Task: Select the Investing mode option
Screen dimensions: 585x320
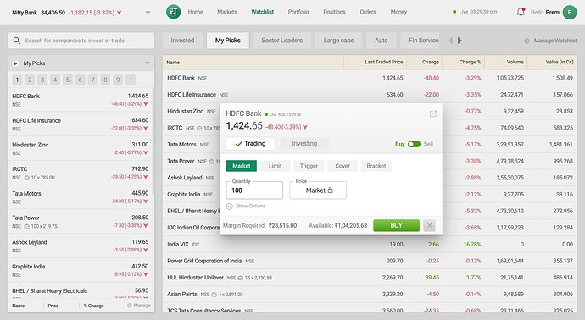Action: tap(304, 144)
